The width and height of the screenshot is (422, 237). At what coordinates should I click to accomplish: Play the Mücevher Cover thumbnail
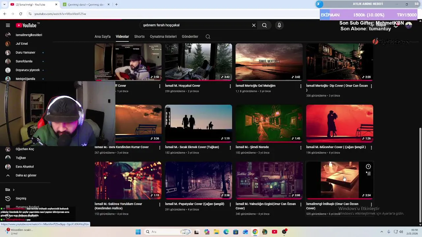click(x=340, y=123)
